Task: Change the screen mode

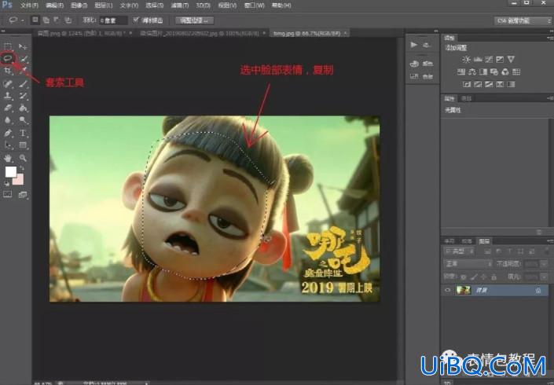Action: 23,194
